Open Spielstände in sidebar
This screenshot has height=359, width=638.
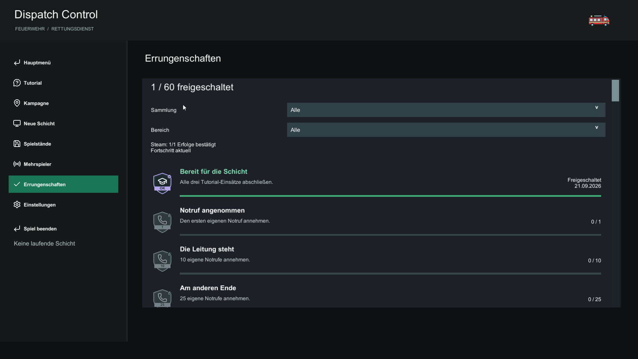pyautogui.click(x=63, y=144)
